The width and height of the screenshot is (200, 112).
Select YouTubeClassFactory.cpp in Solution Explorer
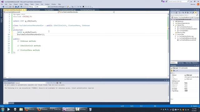[x=186, y=36]
